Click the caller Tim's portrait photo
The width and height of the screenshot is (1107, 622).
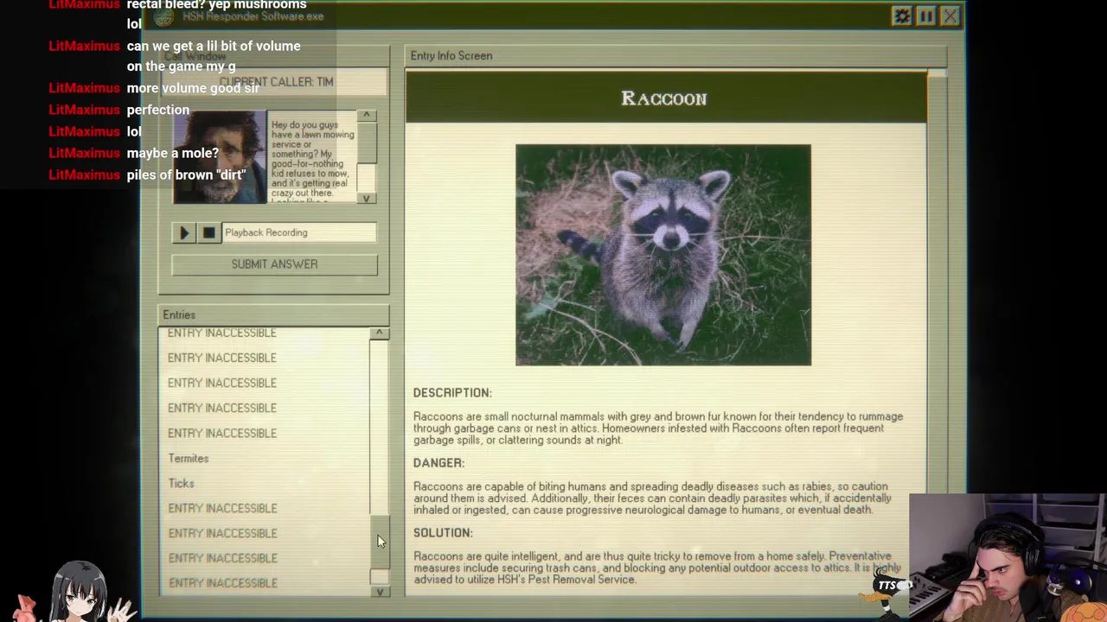220,157
